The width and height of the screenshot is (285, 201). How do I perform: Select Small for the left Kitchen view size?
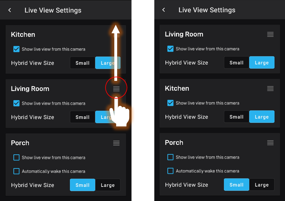[83, 63]
